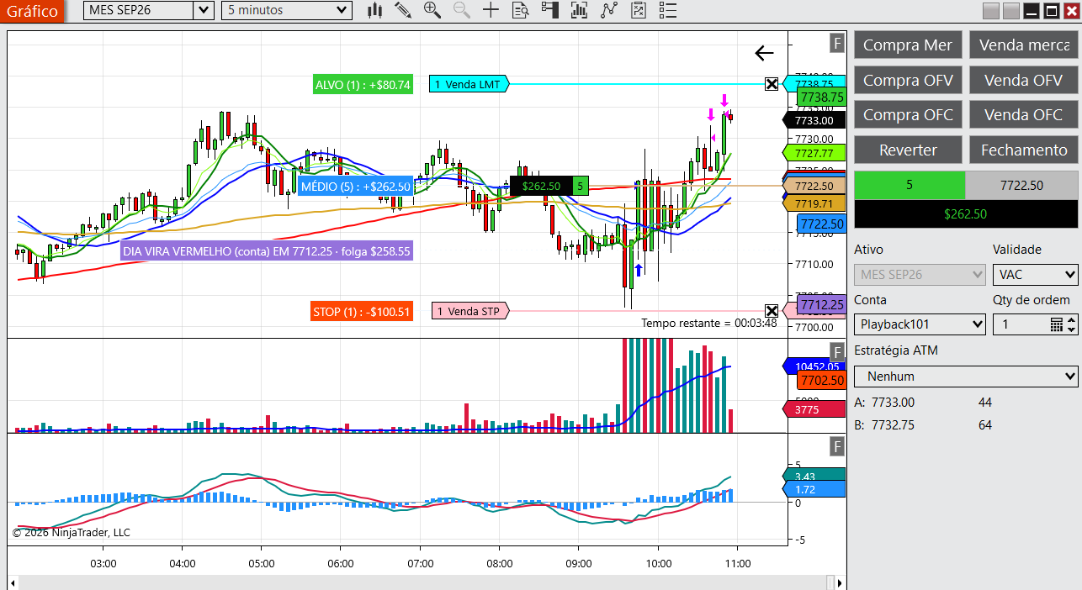The height and width of the screenshot is (590, 1082).
Task: Click the 09:00 time axis label
Action: (579, 563)
